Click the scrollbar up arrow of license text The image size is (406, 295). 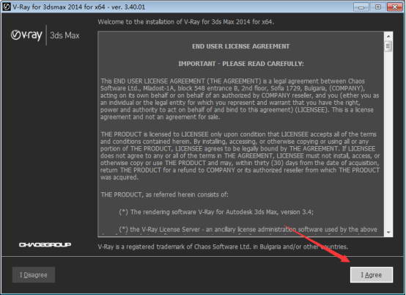(388, 36)
